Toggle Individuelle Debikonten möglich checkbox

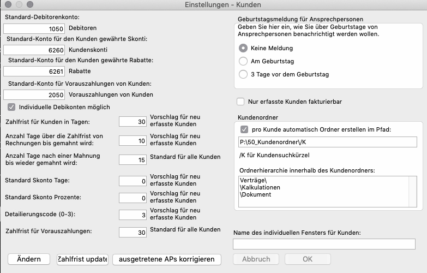pyautogui.click(x=11, y=107)
